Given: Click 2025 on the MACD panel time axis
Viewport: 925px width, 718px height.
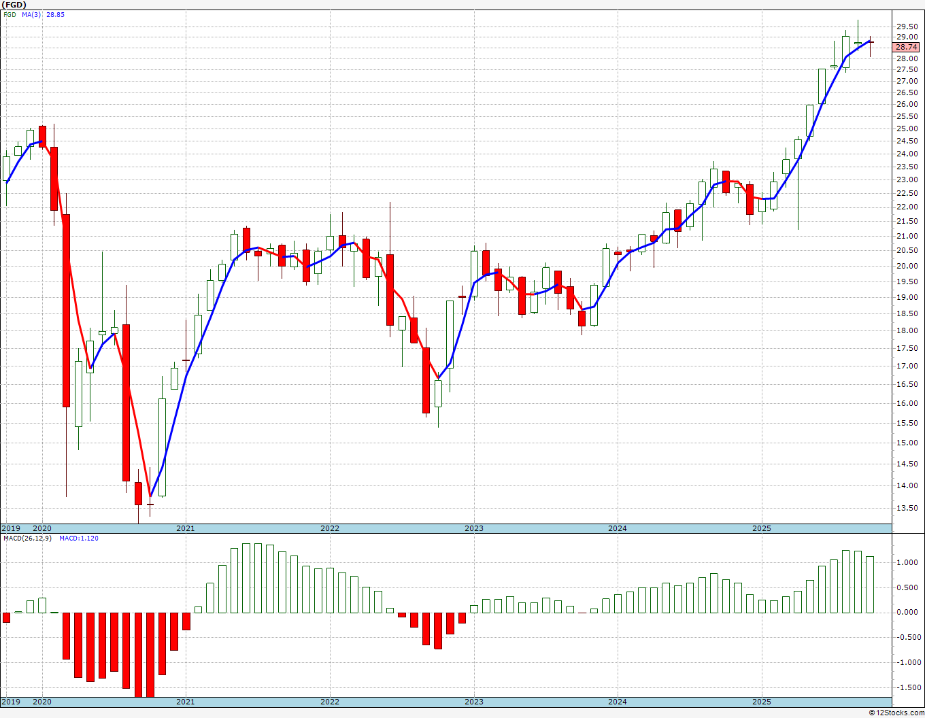Looking at the screenshot, I should (762, 702).
